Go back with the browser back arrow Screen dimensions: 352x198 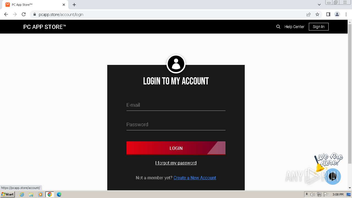click(6, 14)
